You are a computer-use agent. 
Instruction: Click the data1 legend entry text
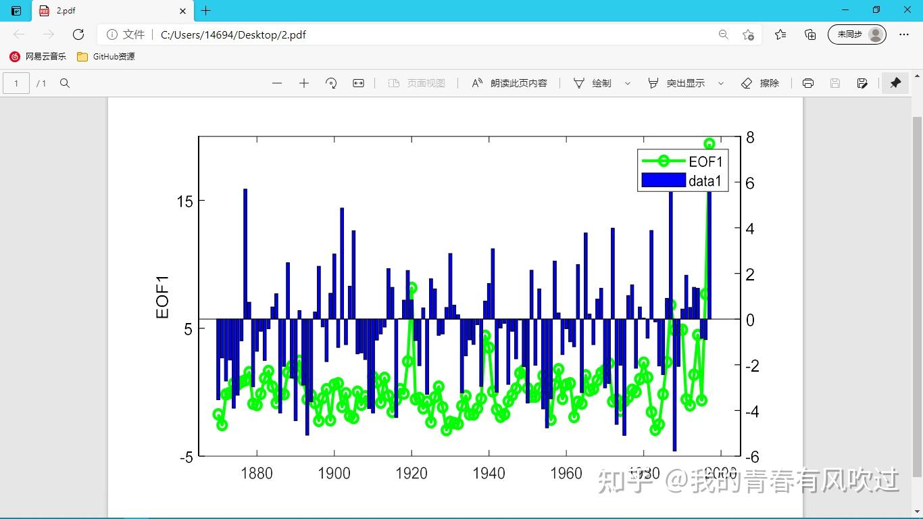[x=705, y=181]
